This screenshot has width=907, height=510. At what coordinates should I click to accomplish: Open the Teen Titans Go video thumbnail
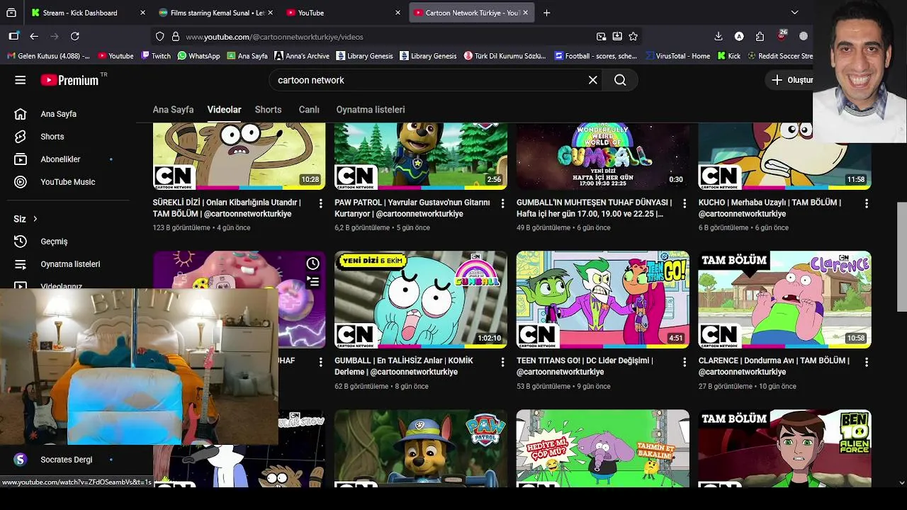click(x=603, y=300)
